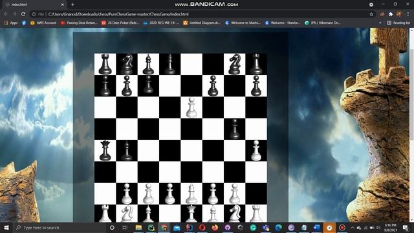
Task: Open the notification center icon
Action: coord(406,227)
